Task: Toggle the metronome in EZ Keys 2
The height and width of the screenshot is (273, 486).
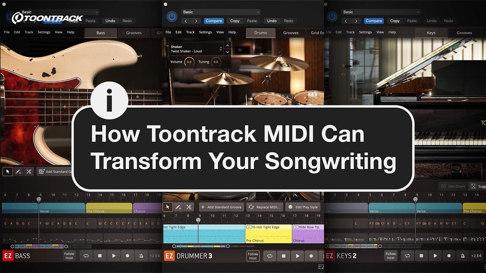Action: tap(462, 256)
